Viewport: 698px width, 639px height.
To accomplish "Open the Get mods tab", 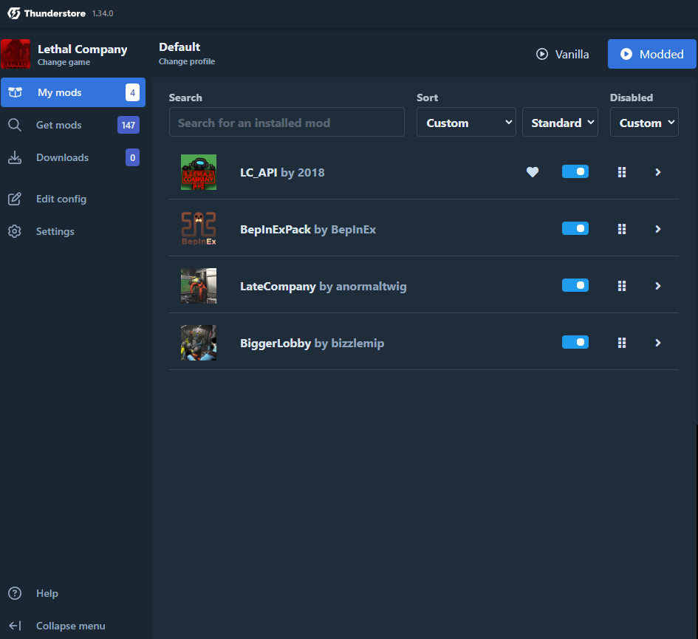I will coord(73,125).
